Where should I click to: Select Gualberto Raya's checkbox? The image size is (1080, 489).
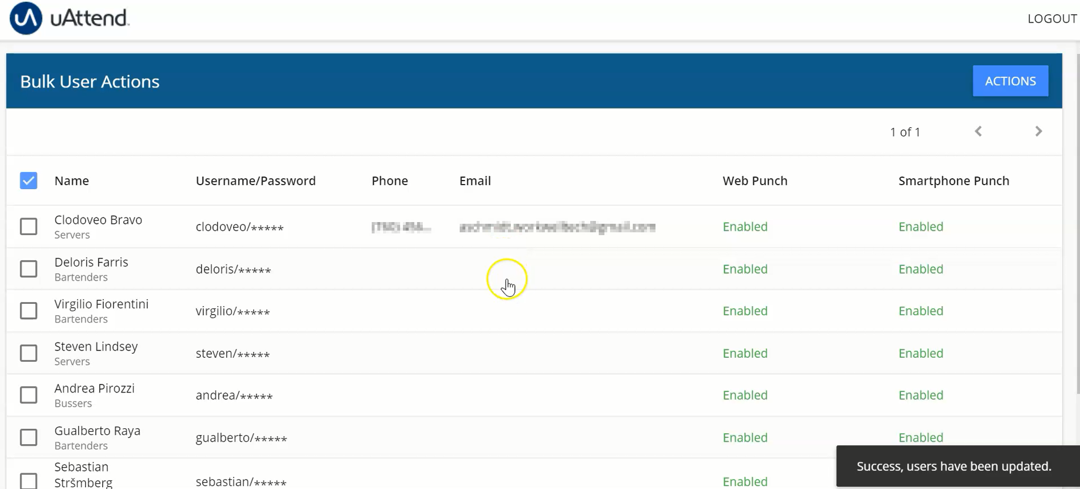(28, 437)
